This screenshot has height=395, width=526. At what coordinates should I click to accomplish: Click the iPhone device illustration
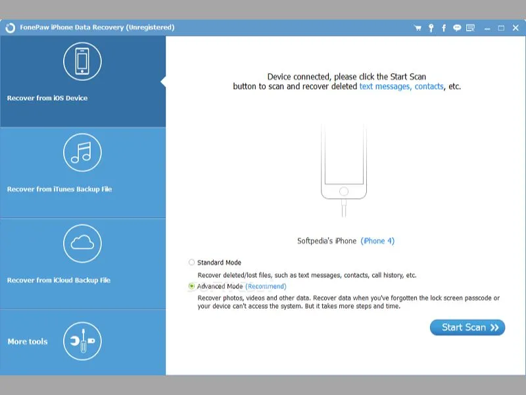[344, 171]
